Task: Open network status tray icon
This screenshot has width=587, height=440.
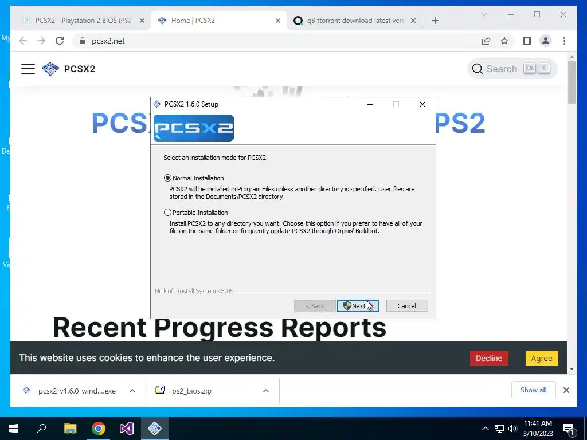Action: tap(499, 429)
